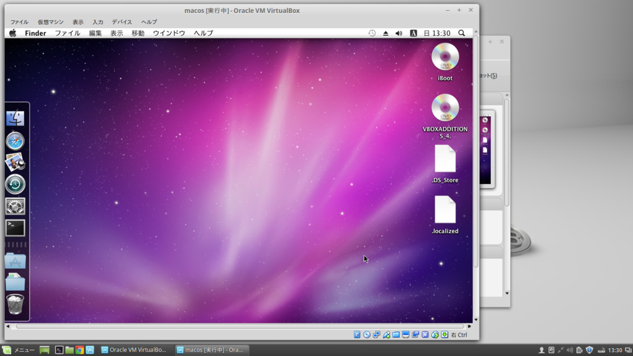Viewport: 633px width, 356px height.
Task: Click the video capture status icon
Action: click(x=415, y=334)
